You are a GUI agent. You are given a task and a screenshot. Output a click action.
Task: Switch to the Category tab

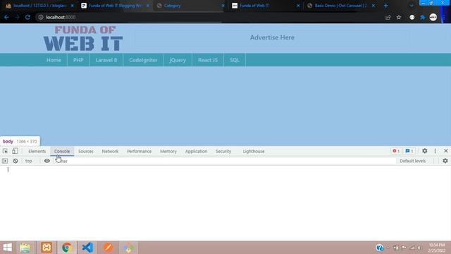tap(190, 6)
